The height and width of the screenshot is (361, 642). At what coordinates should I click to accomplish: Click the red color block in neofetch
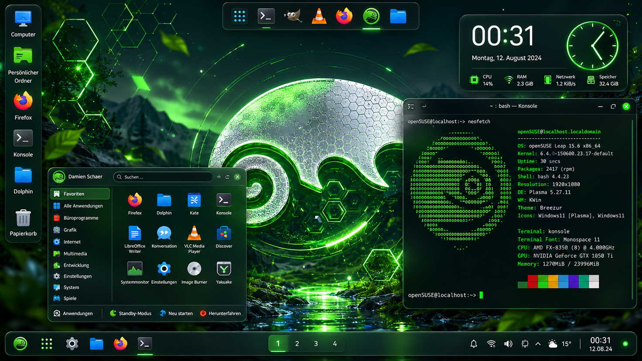pos(533,281)
